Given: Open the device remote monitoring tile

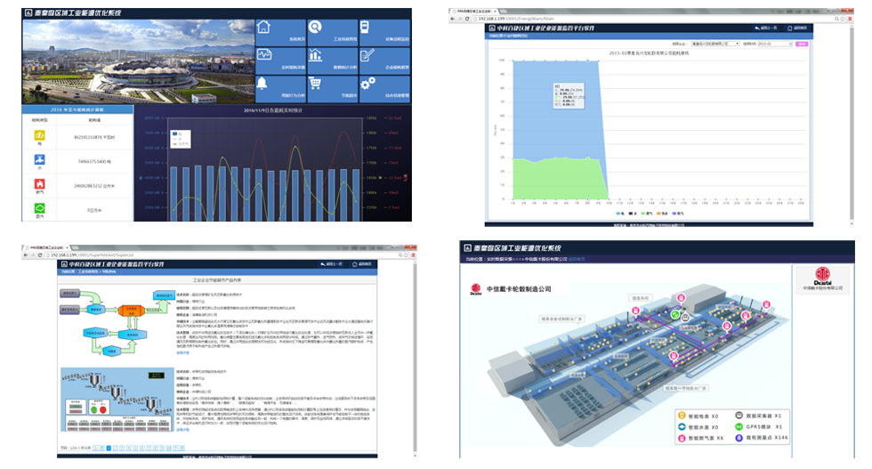Looking at the screenshot, I should coord(384,31).
